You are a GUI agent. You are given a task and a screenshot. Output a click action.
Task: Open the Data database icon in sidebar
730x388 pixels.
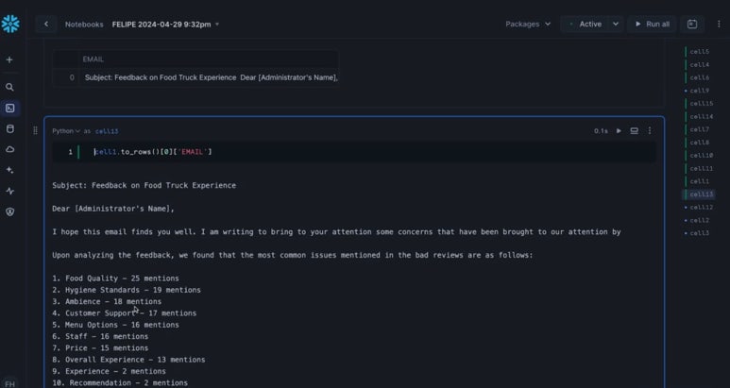[10, 128]
